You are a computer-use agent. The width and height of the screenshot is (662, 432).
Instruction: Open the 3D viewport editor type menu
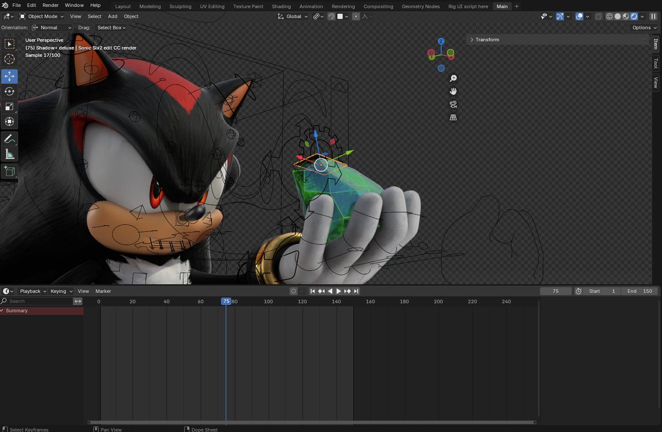coord(8,17)
